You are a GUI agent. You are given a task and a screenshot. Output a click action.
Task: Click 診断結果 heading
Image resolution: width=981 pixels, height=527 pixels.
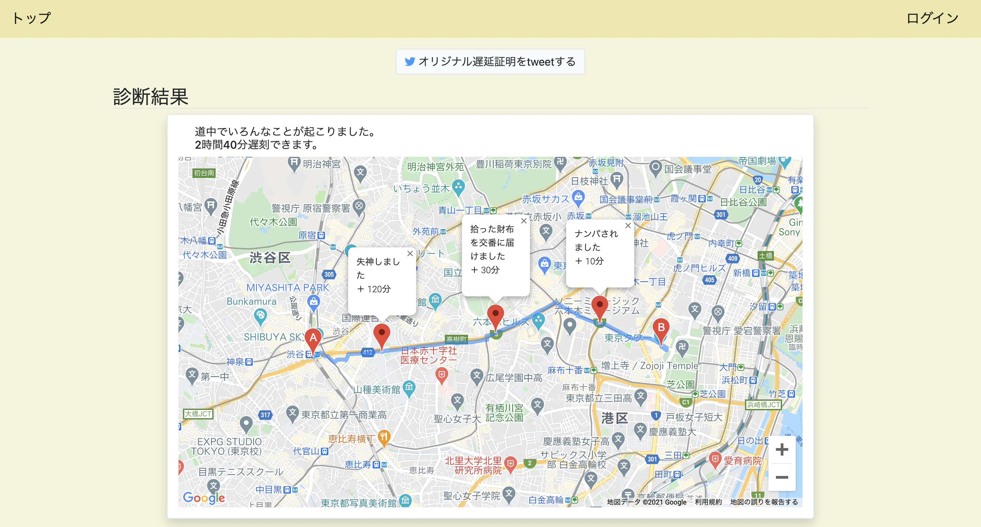click(x=151, y=96)
